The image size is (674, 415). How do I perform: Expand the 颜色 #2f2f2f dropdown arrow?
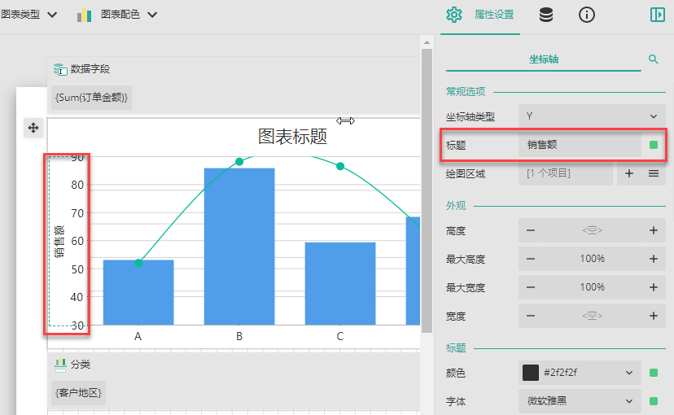click(x=629, y=373)
